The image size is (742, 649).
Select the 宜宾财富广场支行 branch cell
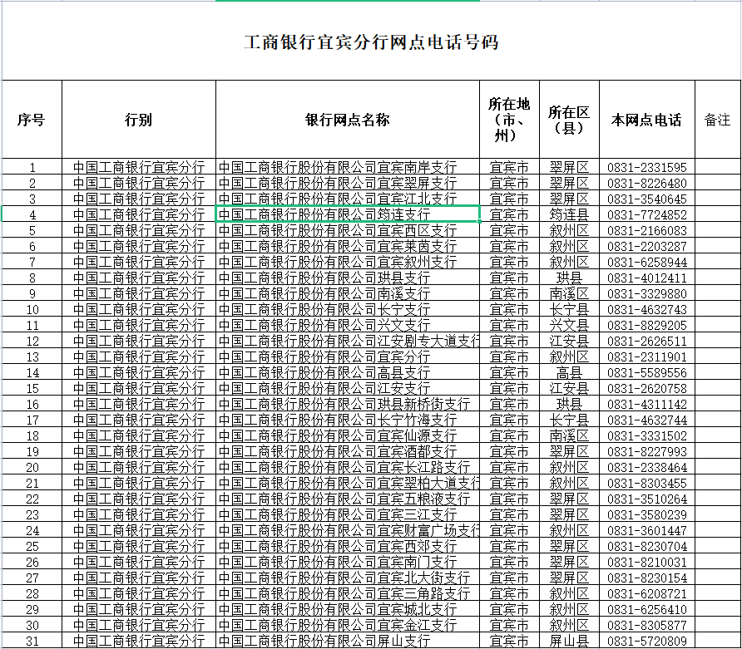[348, 530]
